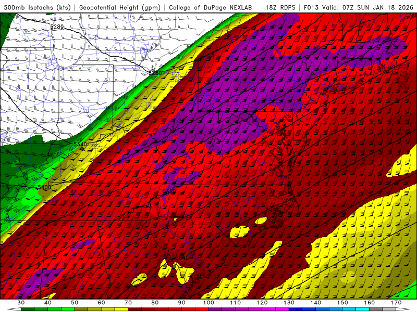Click the dark blue swatch right of 130
This screenshot has height=312, width=417.
click(x=296, y=309)
